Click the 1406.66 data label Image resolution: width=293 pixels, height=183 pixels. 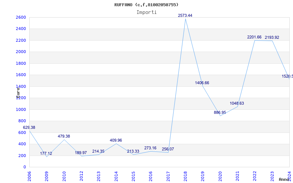pyautogui.click(x=202, y=83)
